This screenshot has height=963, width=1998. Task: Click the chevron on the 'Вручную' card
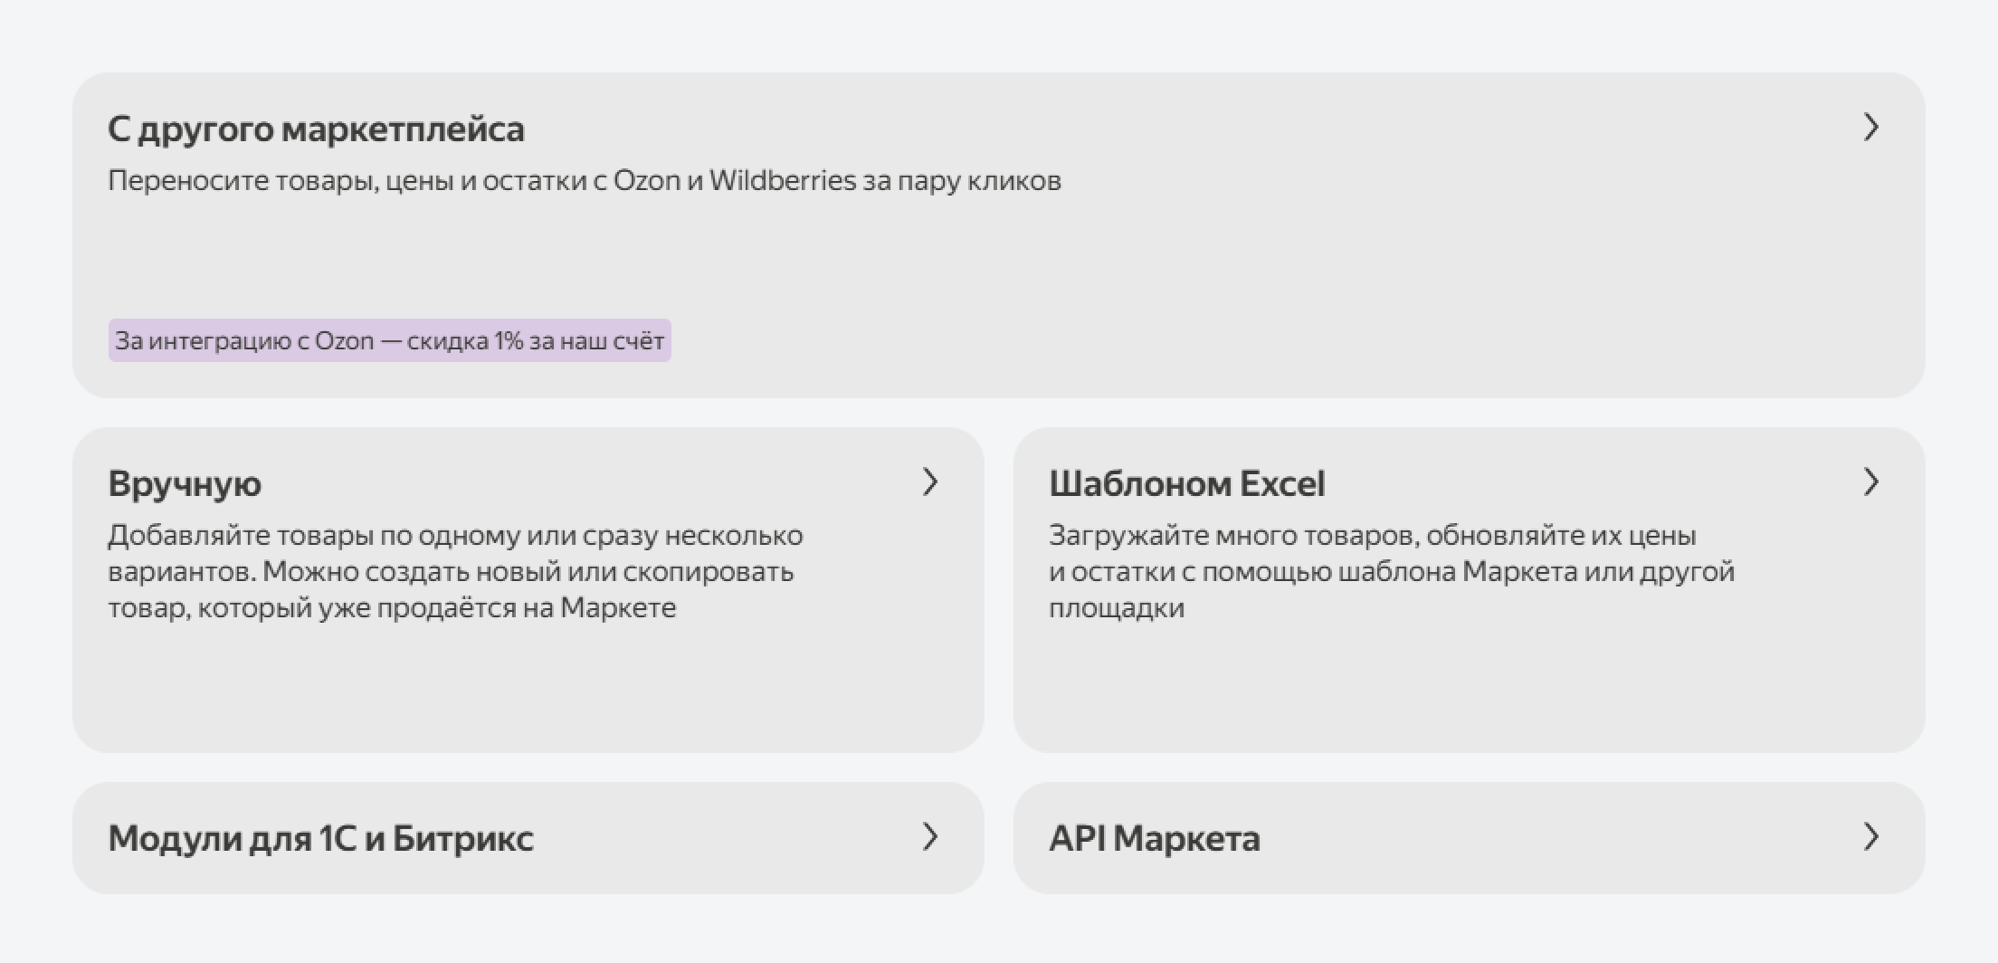click(929, 482)
